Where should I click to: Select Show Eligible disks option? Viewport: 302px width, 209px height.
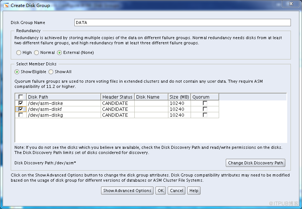point(17,72)
